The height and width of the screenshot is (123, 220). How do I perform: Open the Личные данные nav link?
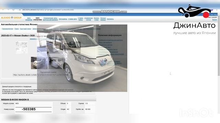[103, 19]
